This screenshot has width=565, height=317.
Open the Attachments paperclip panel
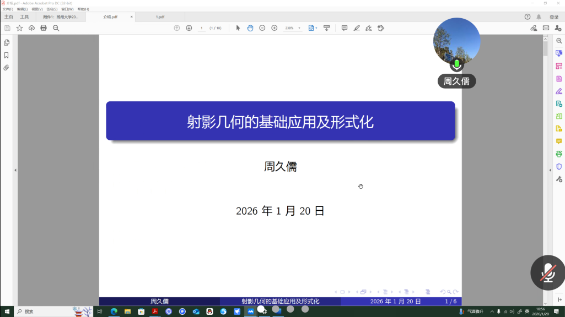pyautogui.click(x=7, y=68)
